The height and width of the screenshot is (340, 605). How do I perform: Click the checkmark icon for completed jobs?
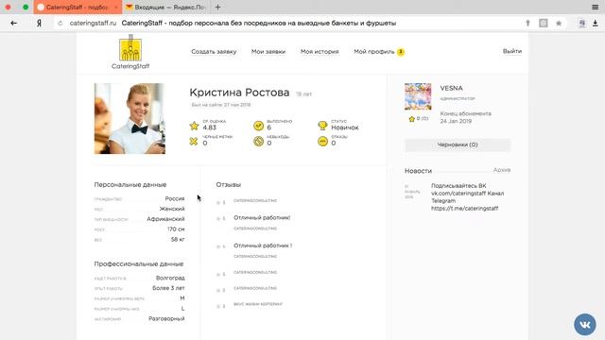pos(258,126)
